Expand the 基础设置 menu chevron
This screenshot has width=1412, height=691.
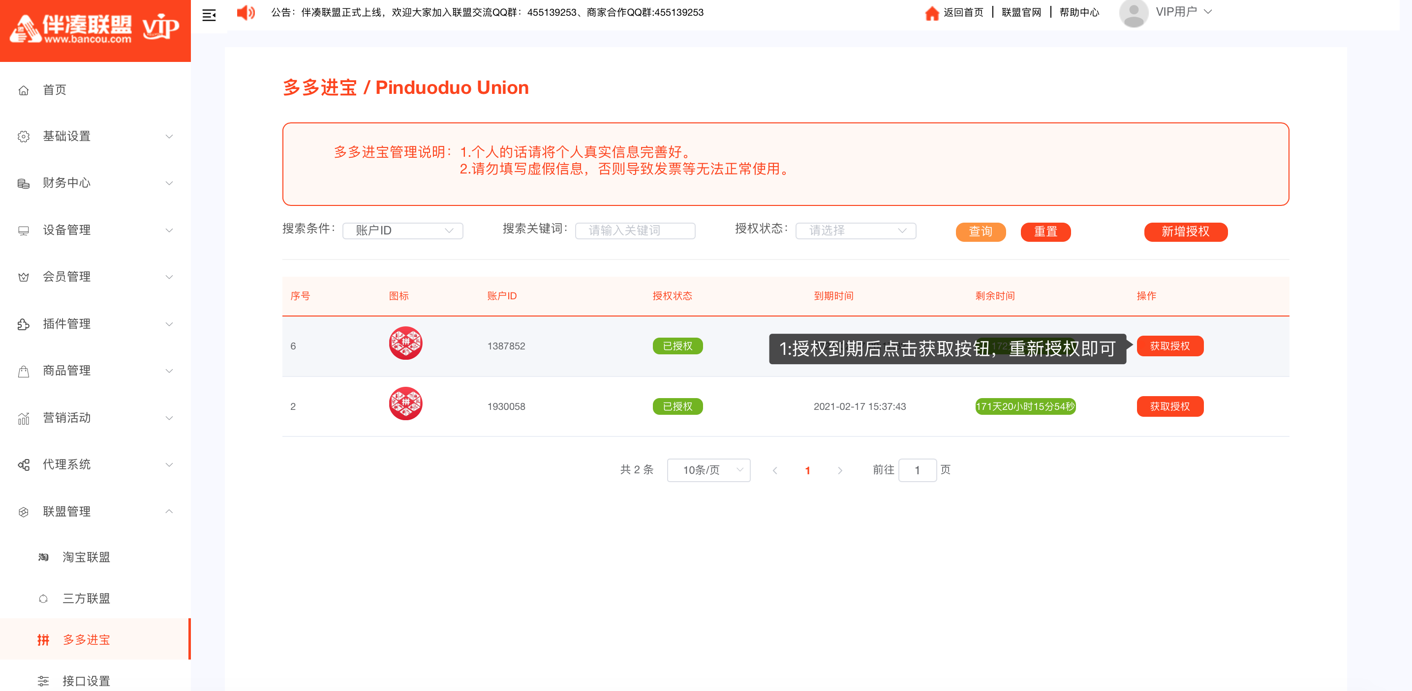[169, 136]
